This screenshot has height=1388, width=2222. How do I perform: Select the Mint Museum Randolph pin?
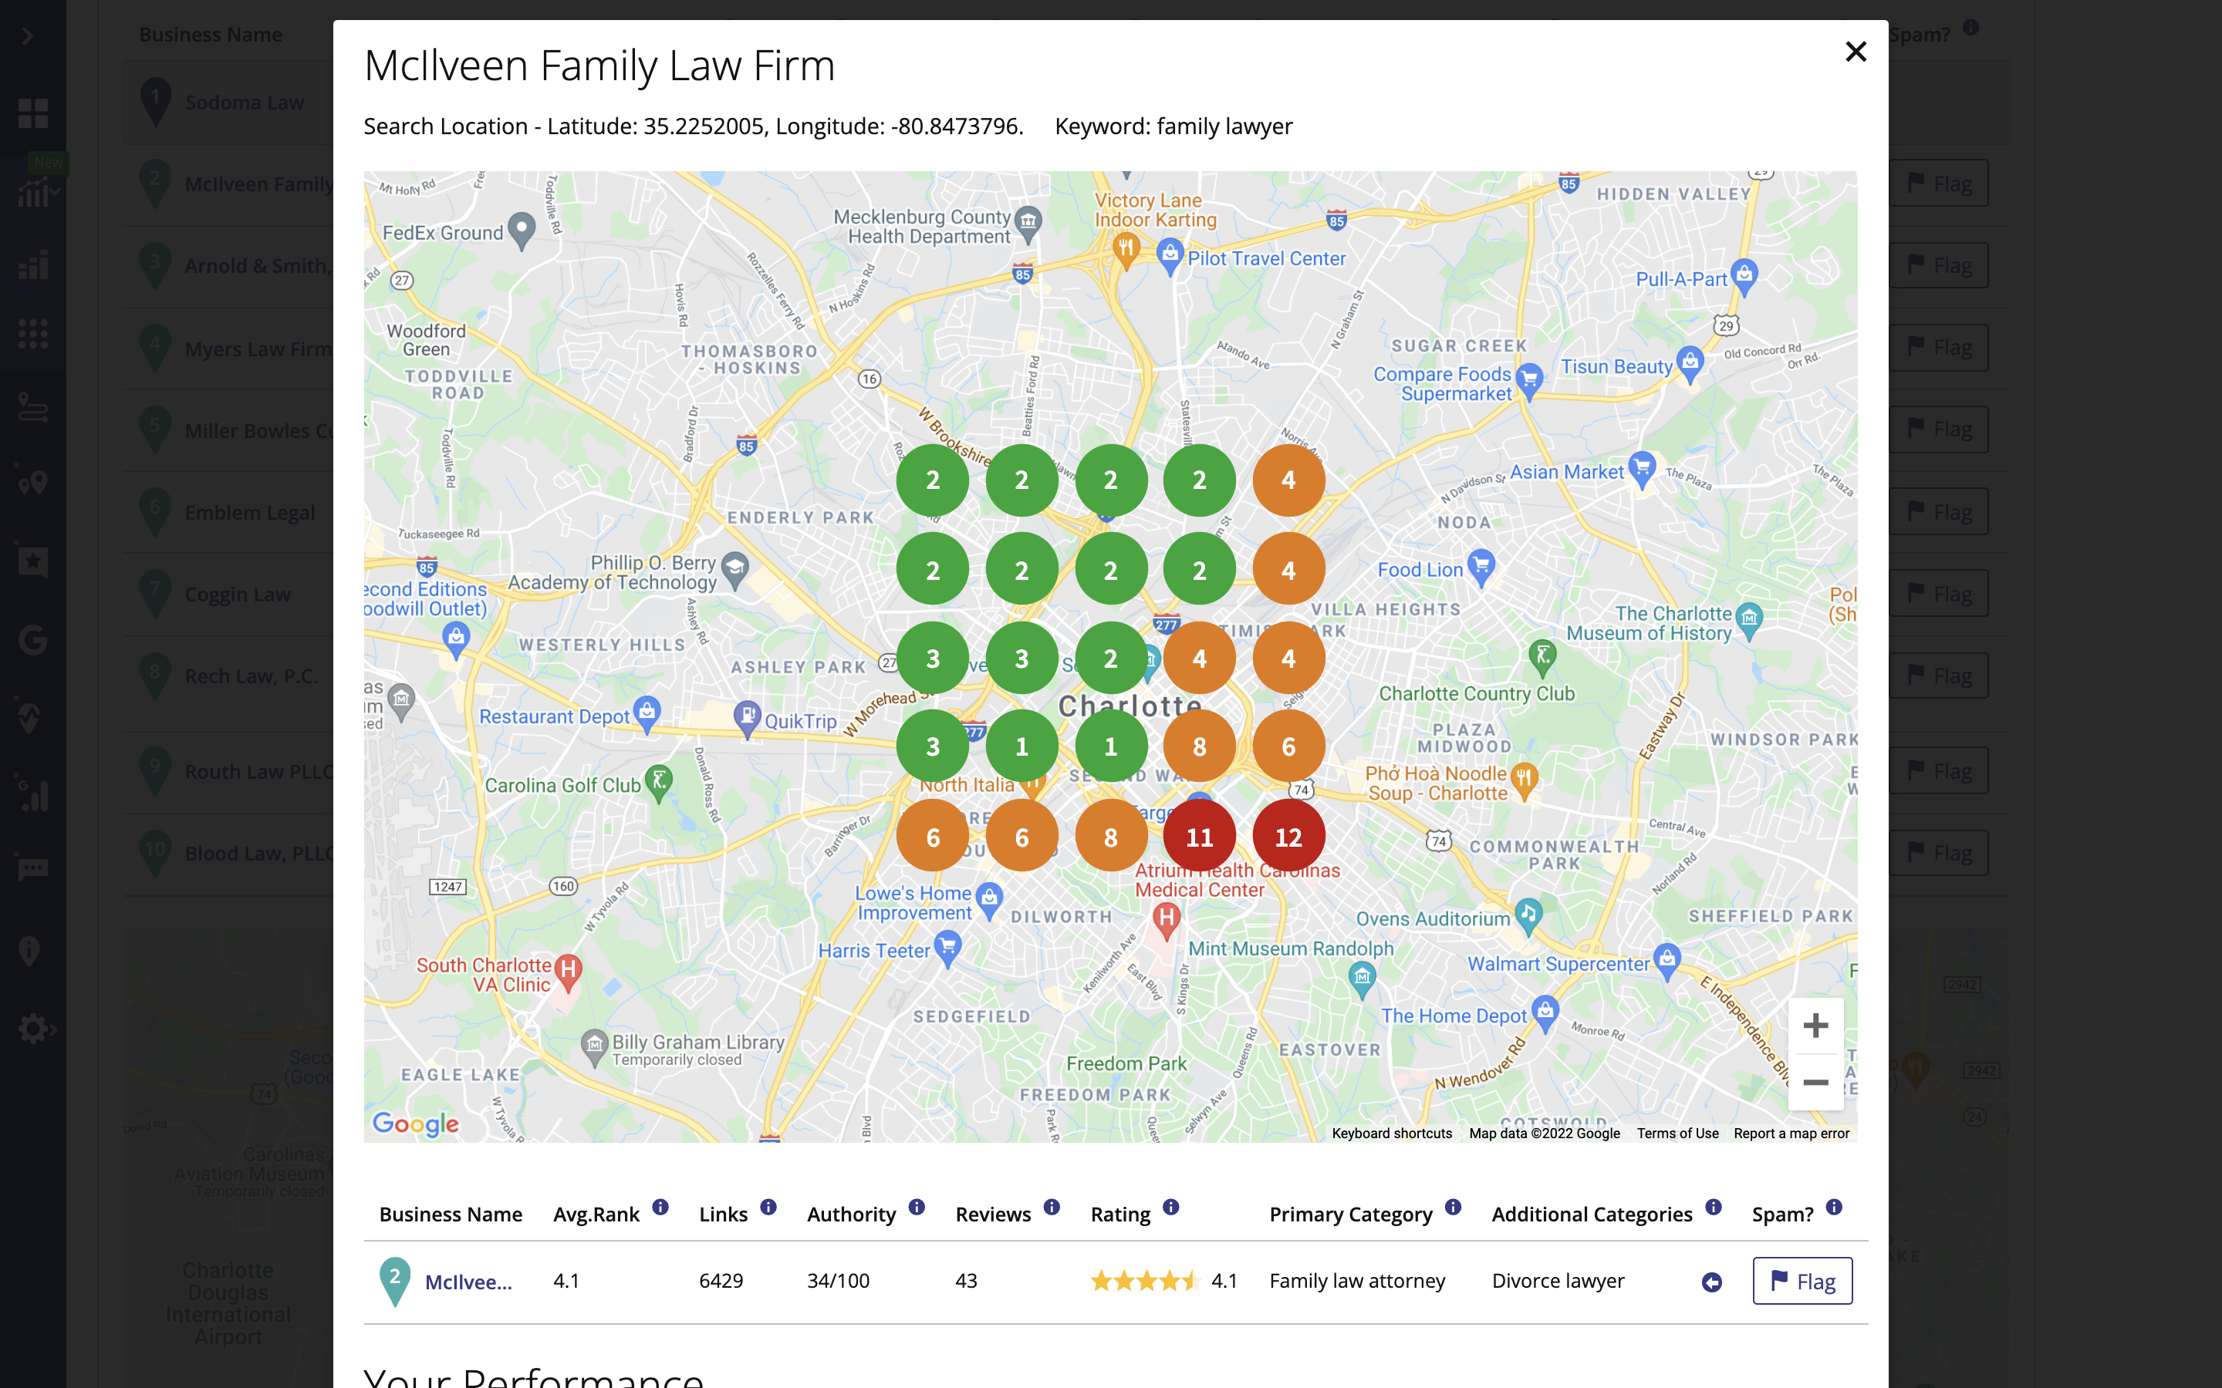point(1362,979)
